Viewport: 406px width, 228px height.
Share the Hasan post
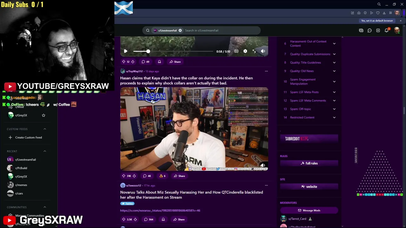179,176
